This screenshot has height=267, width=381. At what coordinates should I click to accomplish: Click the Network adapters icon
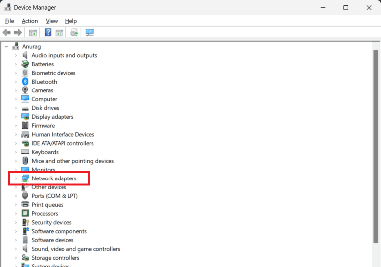pyautogui.click(x=25, y=178)
